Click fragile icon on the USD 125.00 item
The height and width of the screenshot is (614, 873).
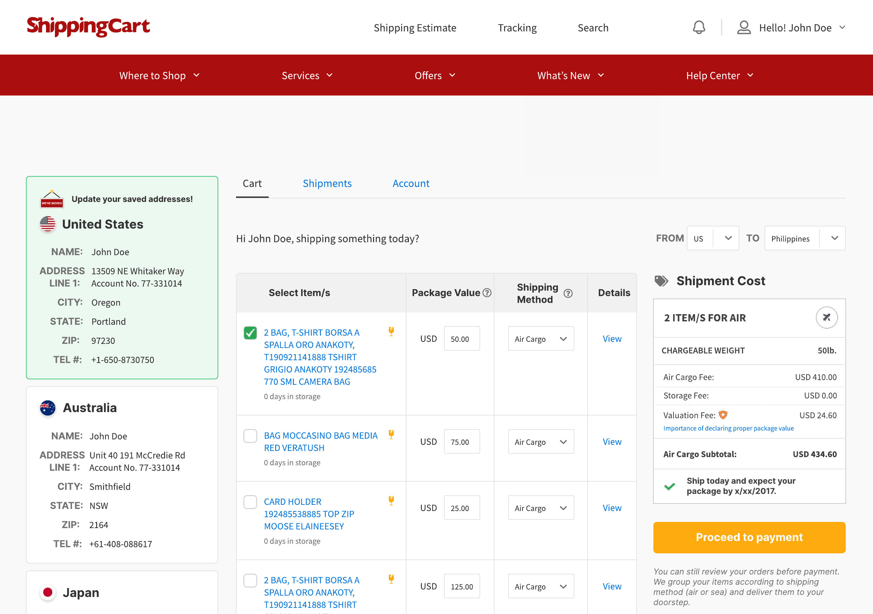[x=391, y=579]
